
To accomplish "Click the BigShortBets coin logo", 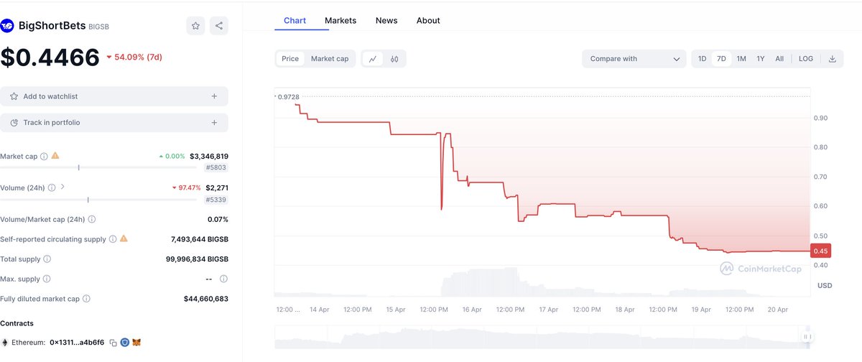I will point(7,26).
